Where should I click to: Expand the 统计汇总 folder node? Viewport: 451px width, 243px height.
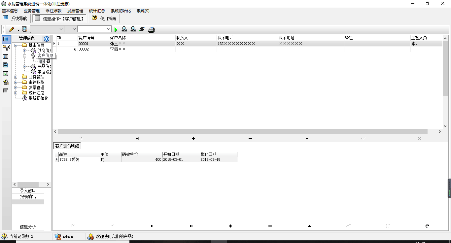(x=16, y=93)
